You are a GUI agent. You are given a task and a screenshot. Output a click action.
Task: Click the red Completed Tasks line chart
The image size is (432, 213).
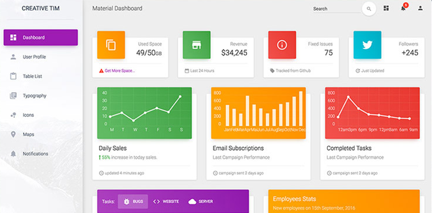click(373, 113)
